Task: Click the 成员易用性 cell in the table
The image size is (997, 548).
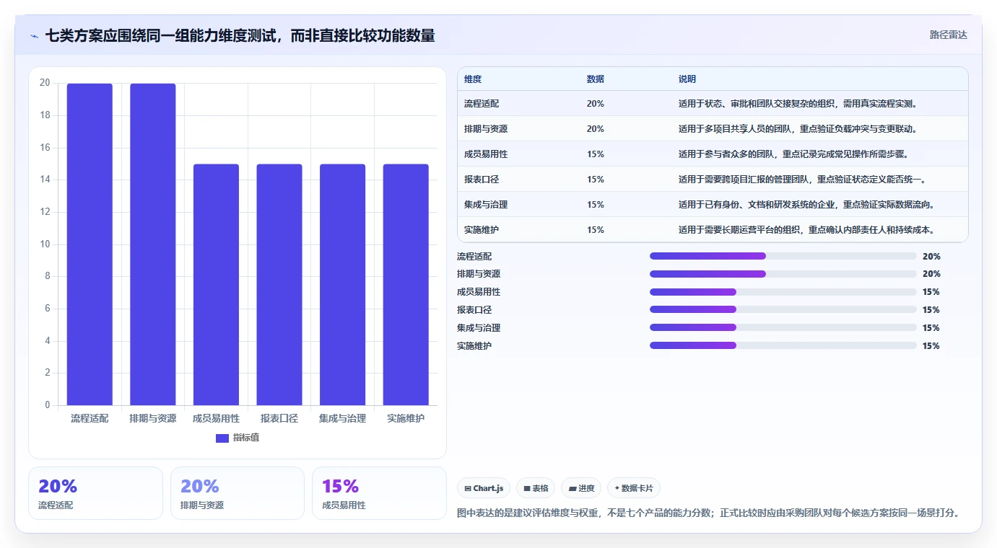Action: click(x=486, y=154)
